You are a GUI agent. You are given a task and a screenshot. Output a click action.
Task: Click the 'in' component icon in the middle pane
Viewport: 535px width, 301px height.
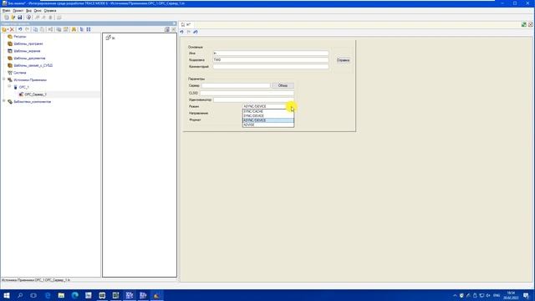pyautogui.click(x=108, y=38)
